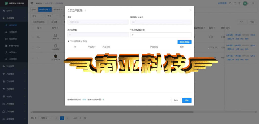The height and width of the screenshot is (124, 259).
Task: Open the search magnifier icon in header
Action: tap(230, 3)
